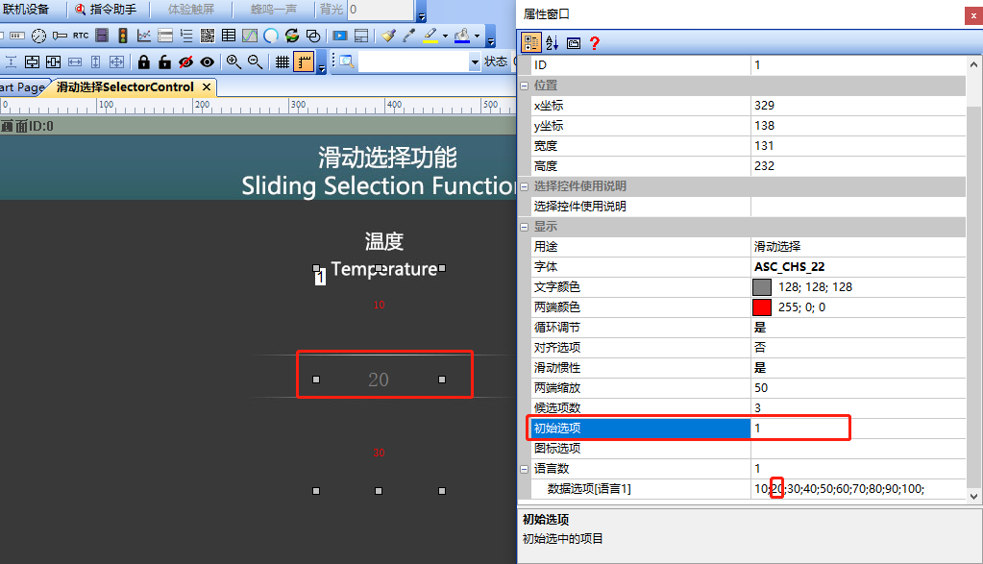Viewport: 983px width, 564px height.
Task: Expand the top toolbar overflow options
Action: pos(422,12)
